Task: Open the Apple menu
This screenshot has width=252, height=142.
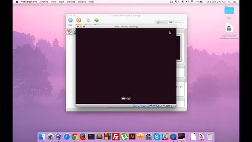Action: click(17, 2)
